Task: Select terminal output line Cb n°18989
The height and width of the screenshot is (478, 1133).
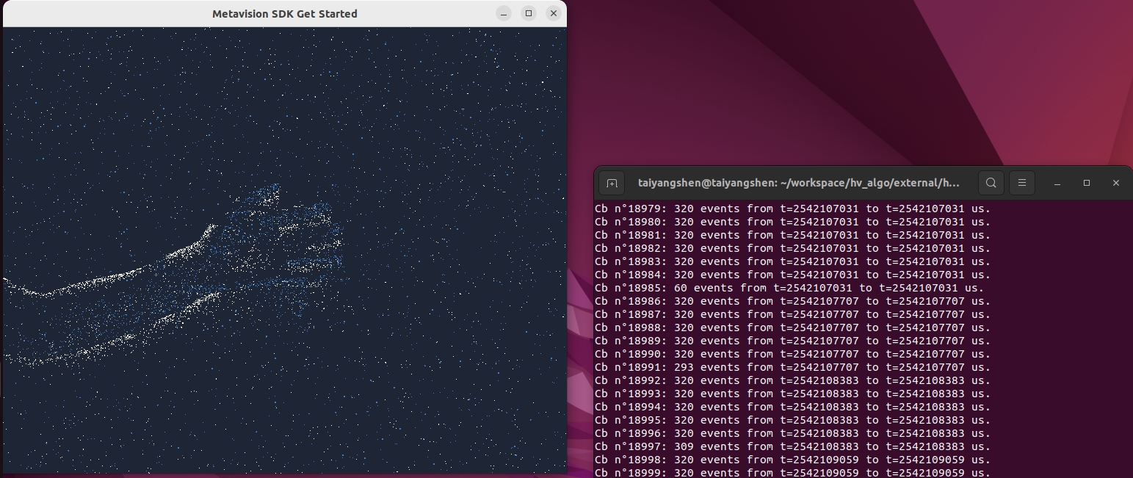Action: click(x=792, y=341)
